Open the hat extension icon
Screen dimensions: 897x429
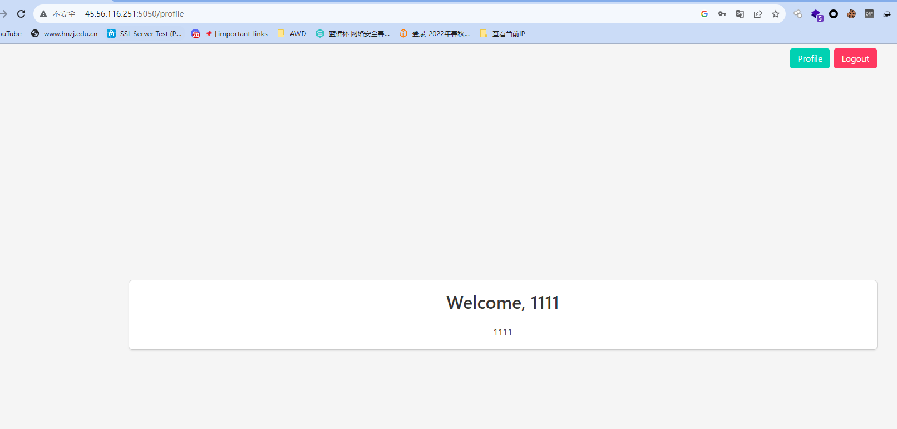(887, 14)
